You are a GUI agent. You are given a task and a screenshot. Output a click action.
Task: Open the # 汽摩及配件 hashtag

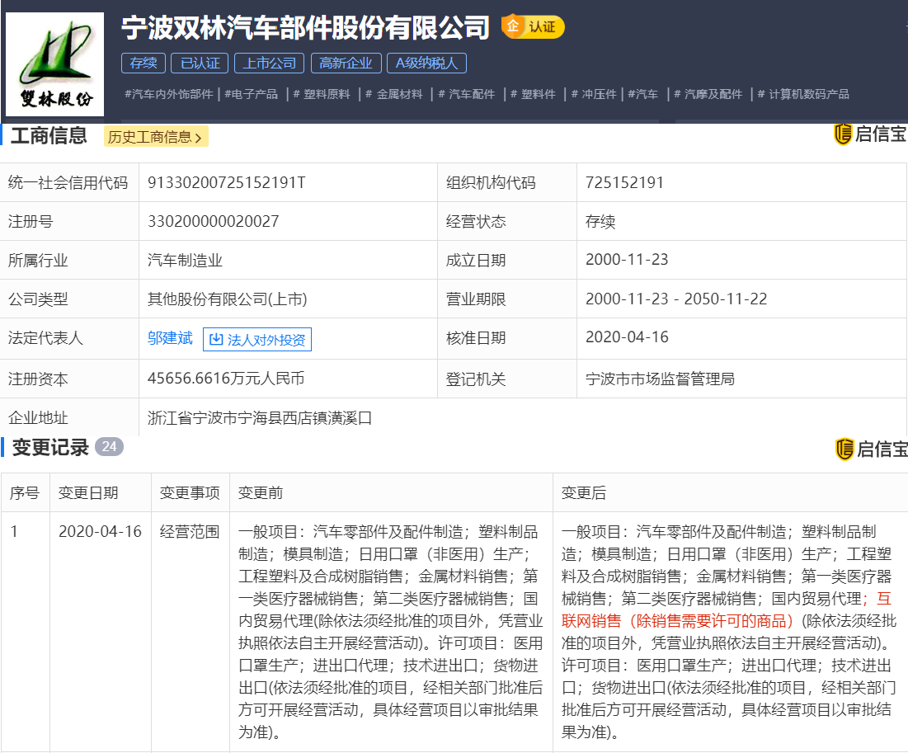coord(708,94)
